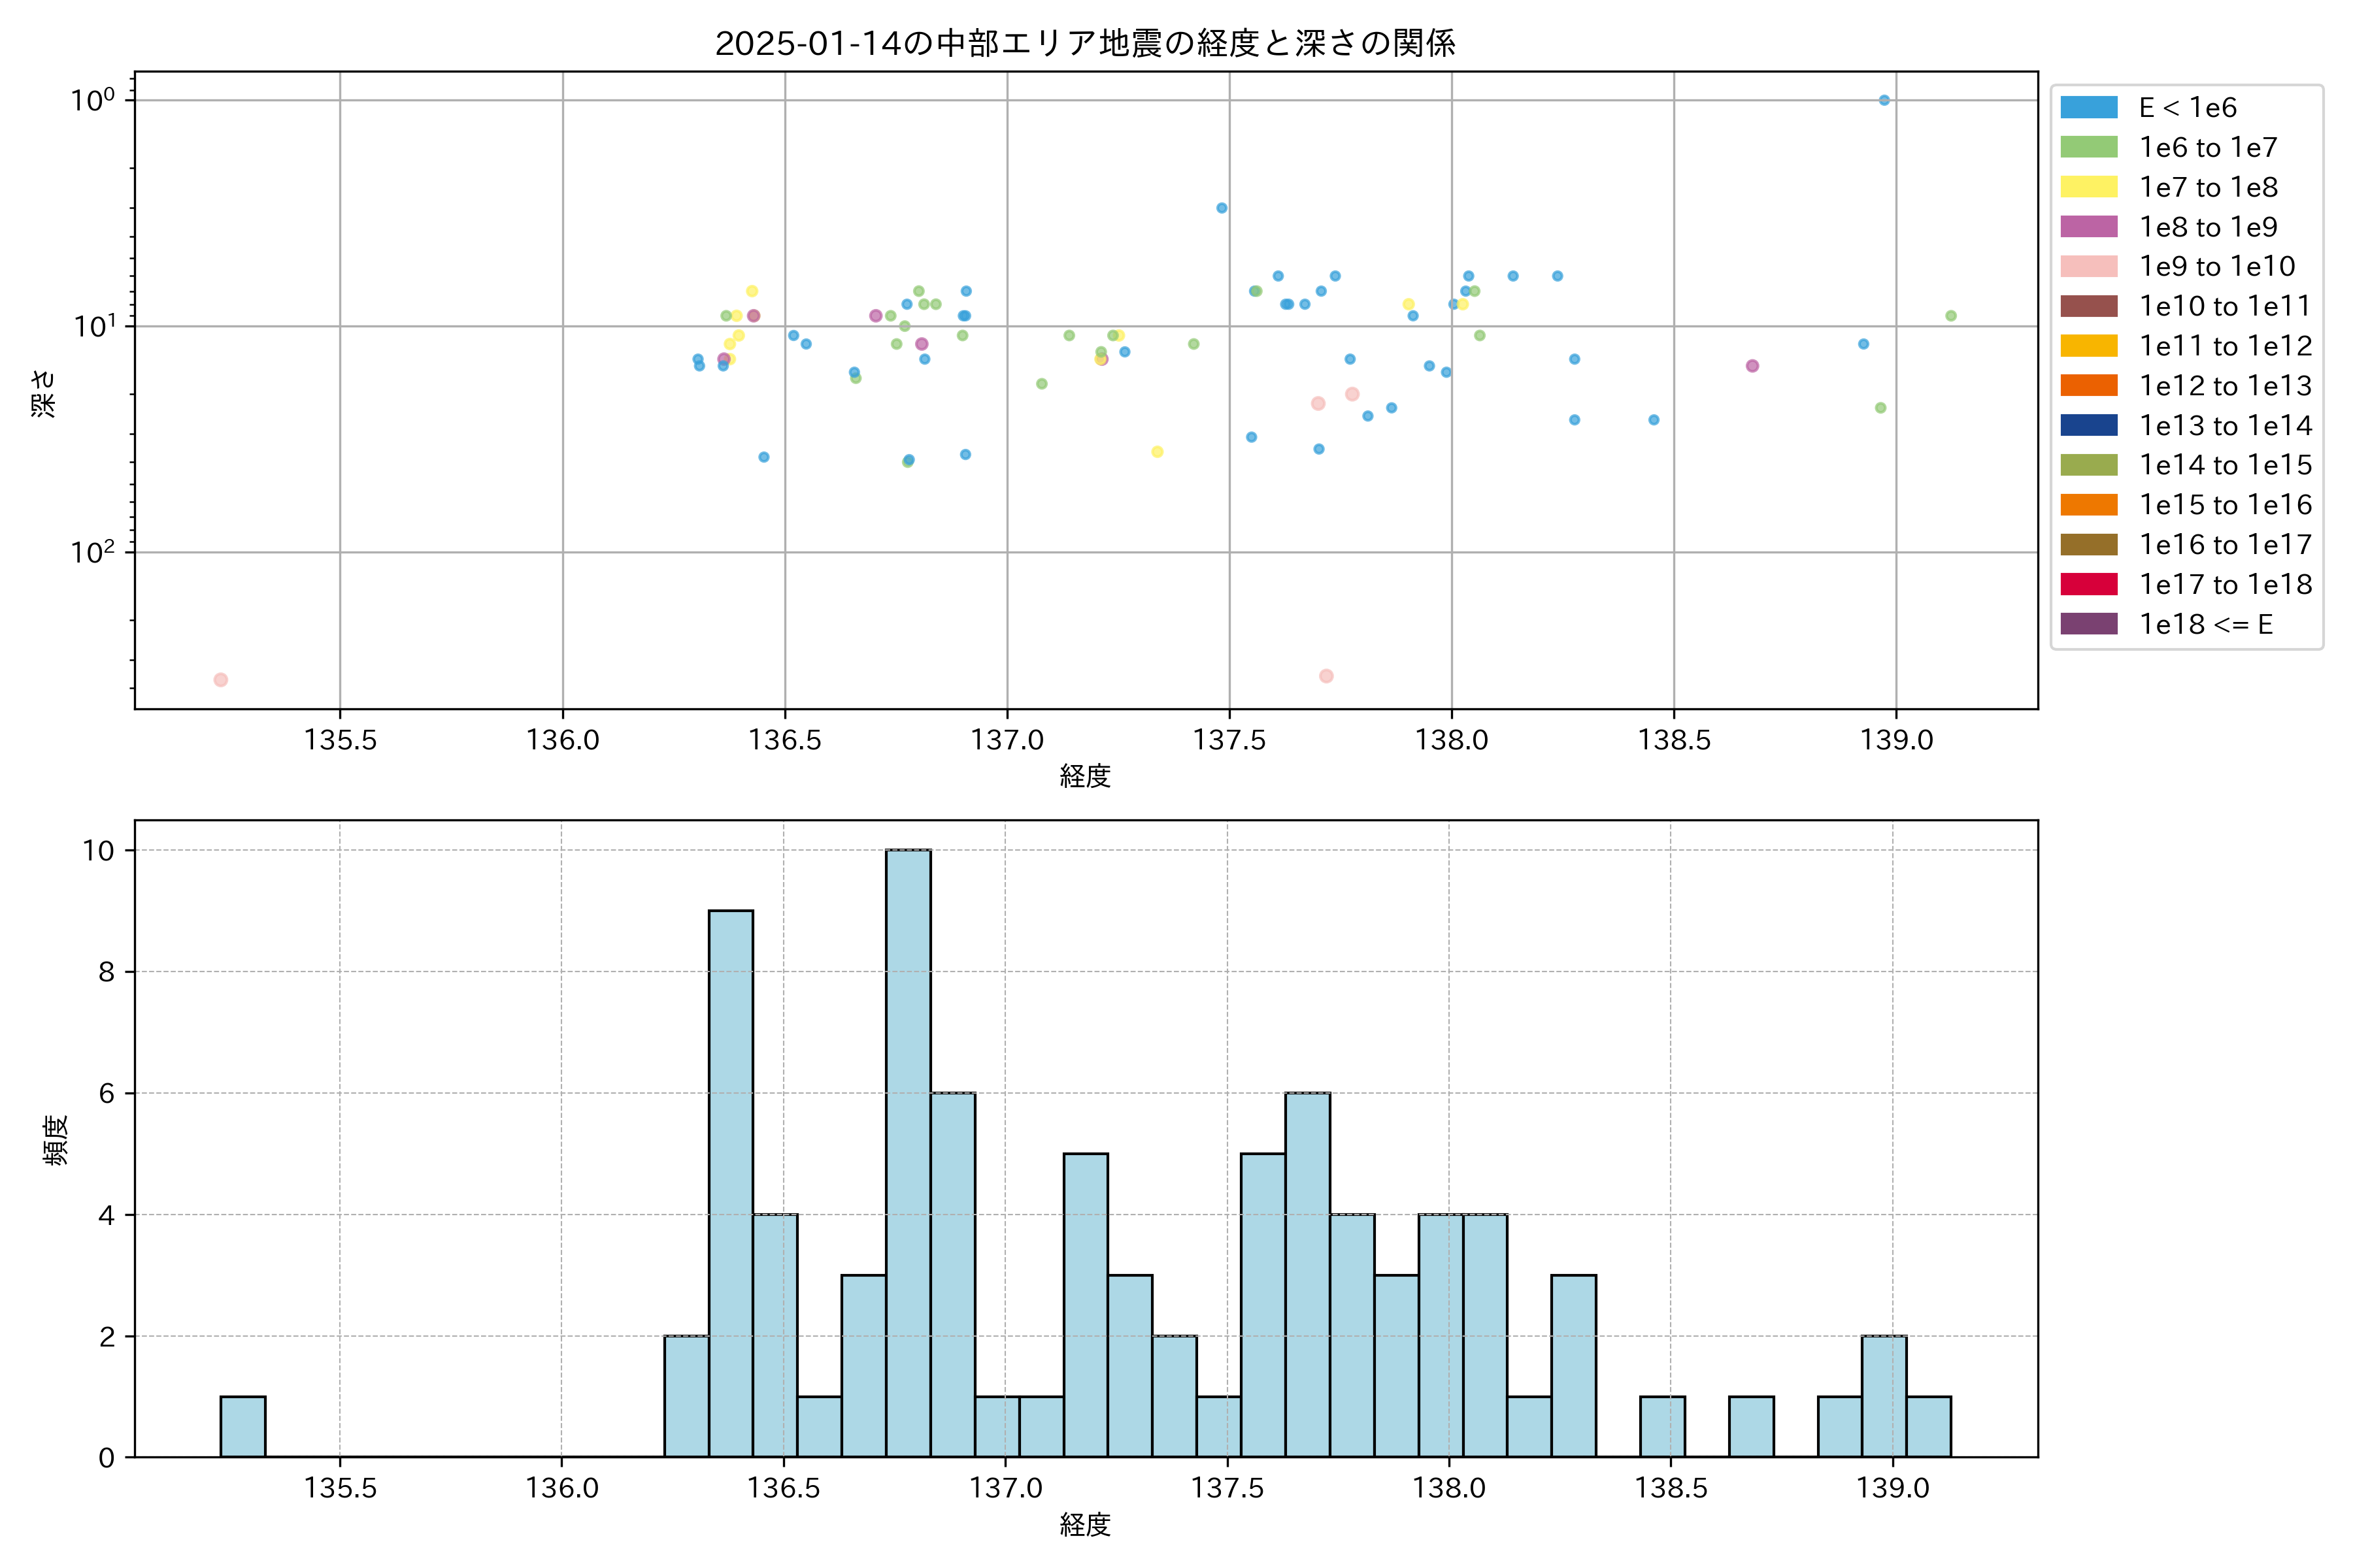Click the isolated leftmost histogram bar
2353x1568 pixels.
coord(243,1426)
